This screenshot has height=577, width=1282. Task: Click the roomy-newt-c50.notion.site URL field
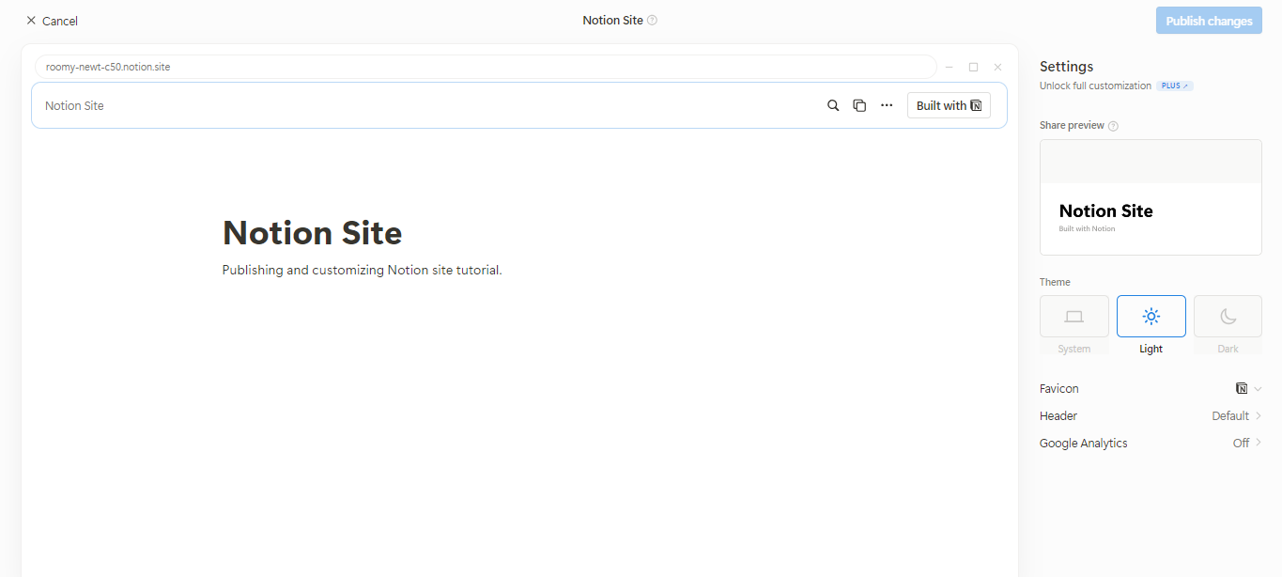[486, 67]
